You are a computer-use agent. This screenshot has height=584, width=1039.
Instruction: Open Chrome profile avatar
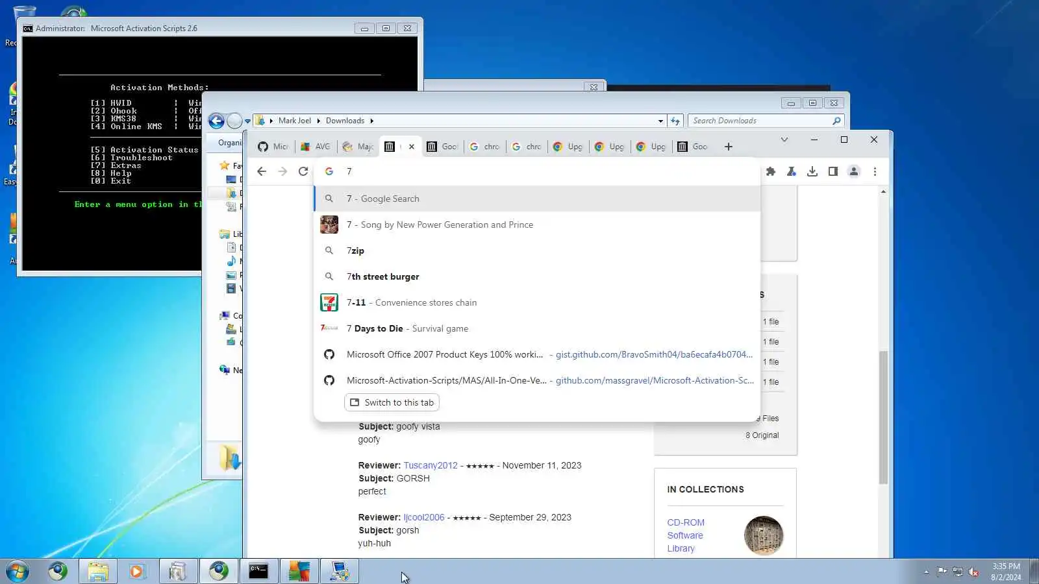[854, 171]
